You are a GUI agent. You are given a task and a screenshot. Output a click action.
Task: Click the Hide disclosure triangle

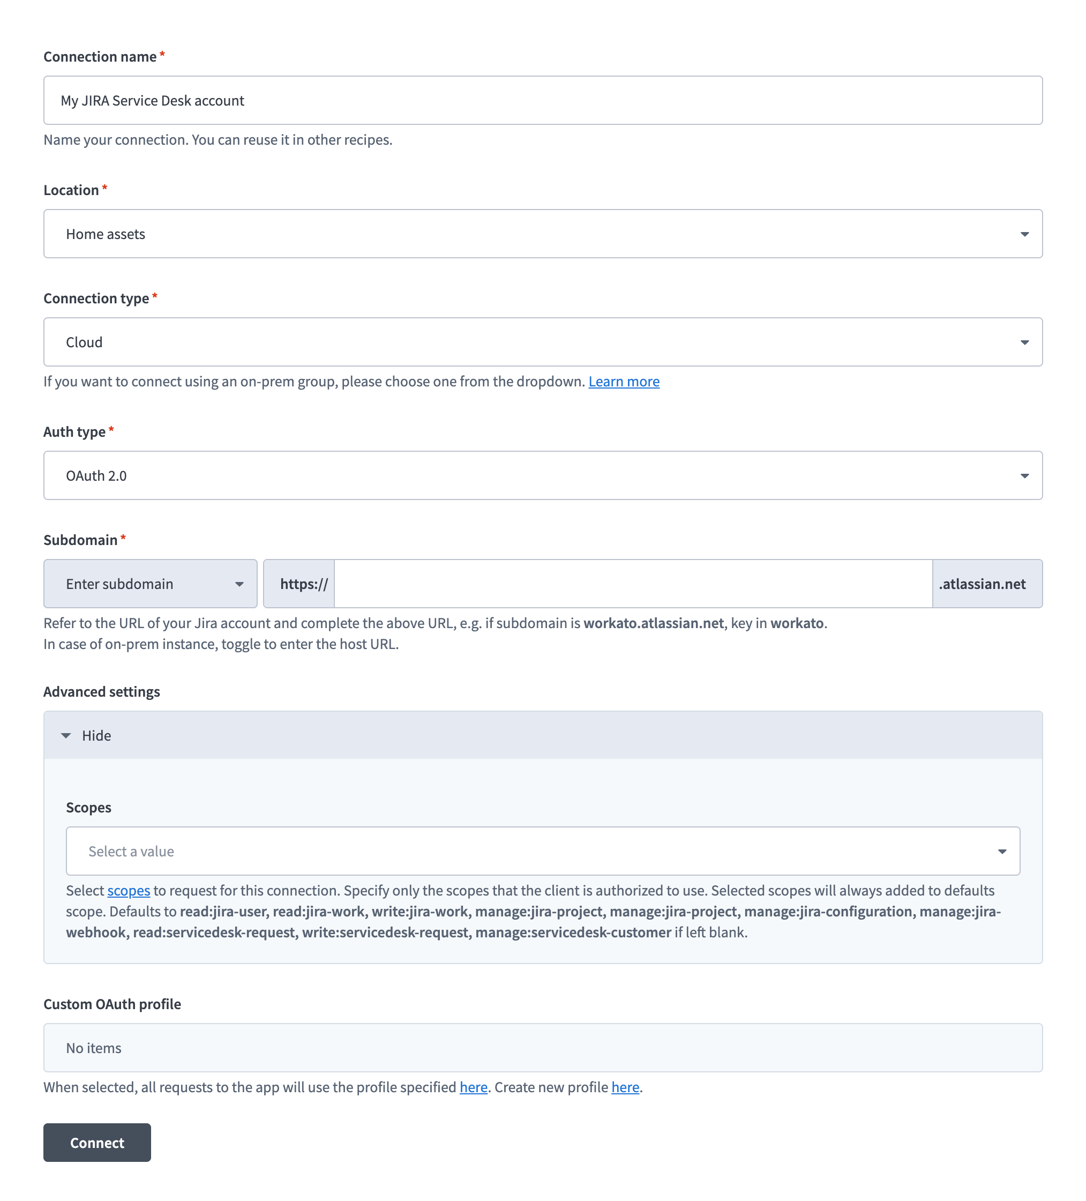[x=66, y=735]
